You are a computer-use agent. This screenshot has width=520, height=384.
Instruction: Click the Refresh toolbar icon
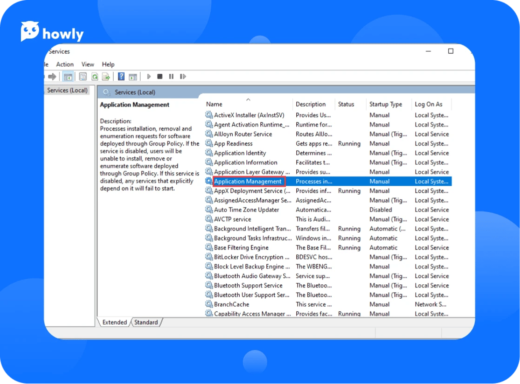click(x=94, y=76)
